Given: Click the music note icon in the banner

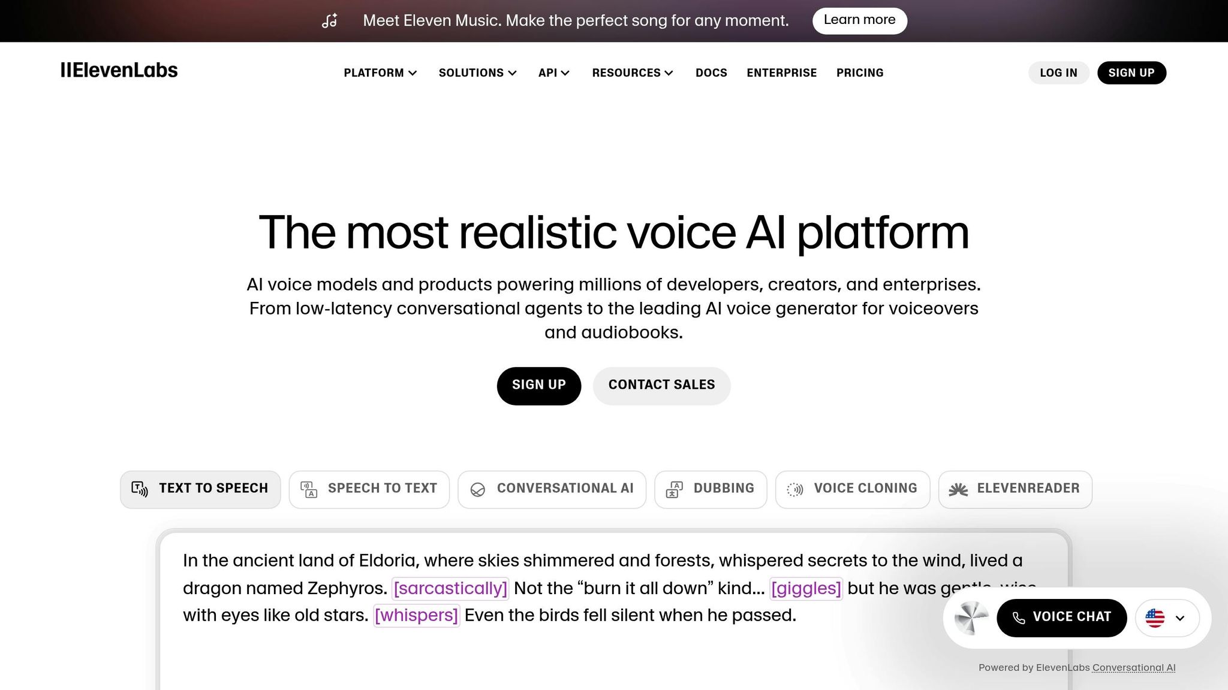Looking at the screenshot, I should point(330,20).
